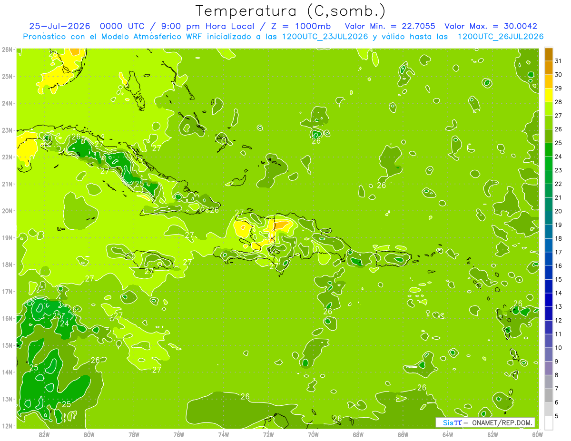Click the "14N" latitude axis label
This screenshot has width=571, height=441.
coord(7,372)
